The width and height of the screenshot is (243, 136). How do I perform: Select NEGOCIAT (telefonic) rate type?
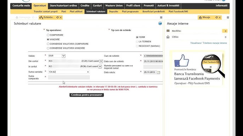137,46
